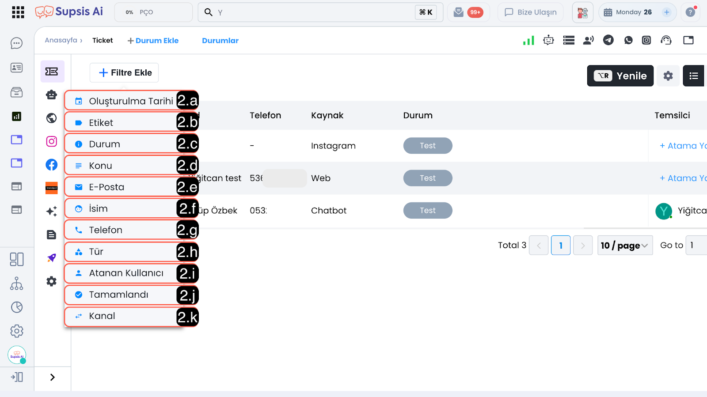
Task: Click the Yenile refresh button
Action: click(620, 76)
